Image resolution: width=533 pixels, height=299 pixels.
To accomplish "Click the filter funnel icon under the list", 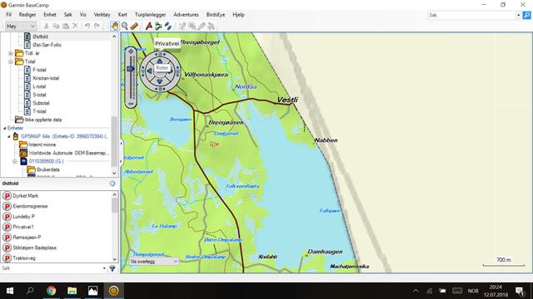I will (112, 268).
